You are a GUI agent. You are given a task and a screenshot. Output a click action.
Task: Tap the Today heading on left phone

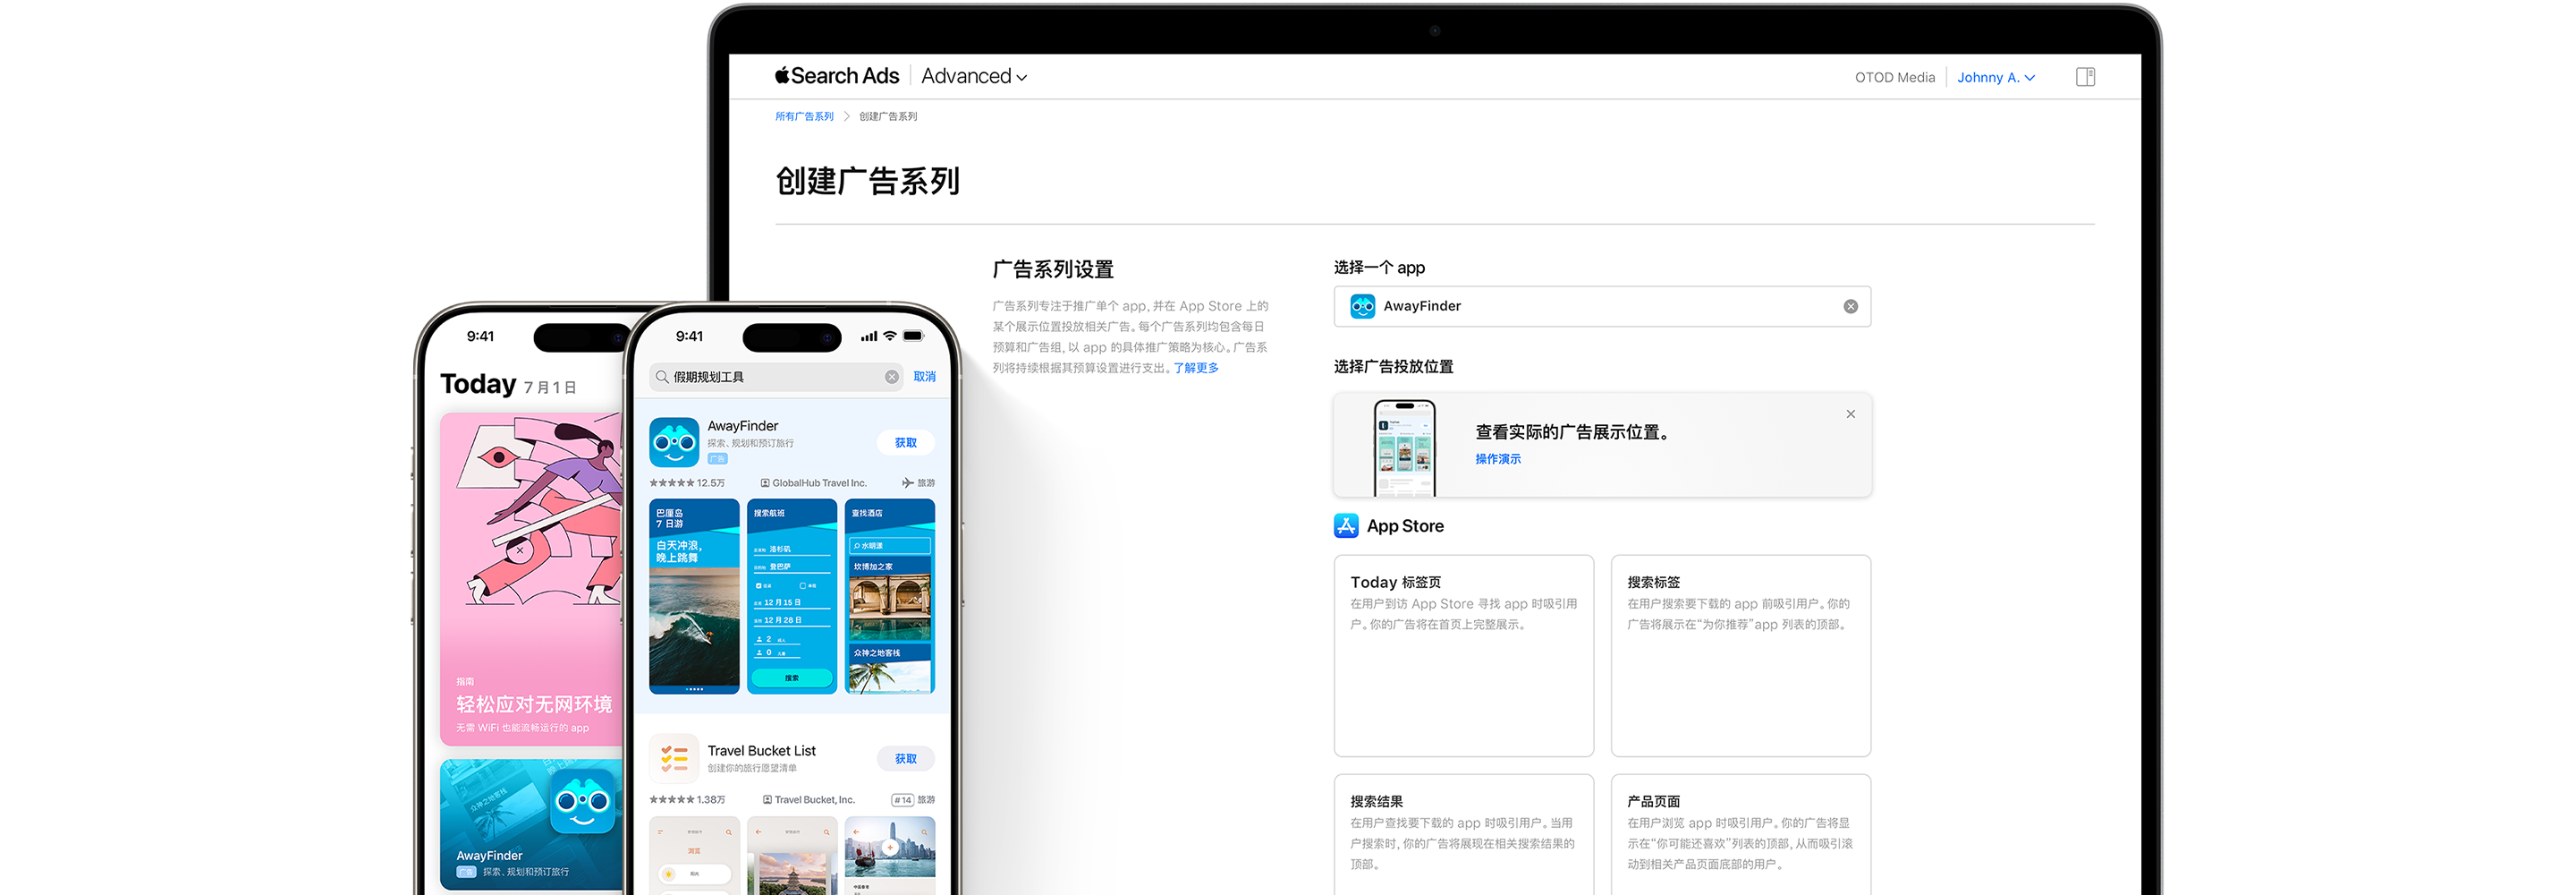(x=478, y=385)
